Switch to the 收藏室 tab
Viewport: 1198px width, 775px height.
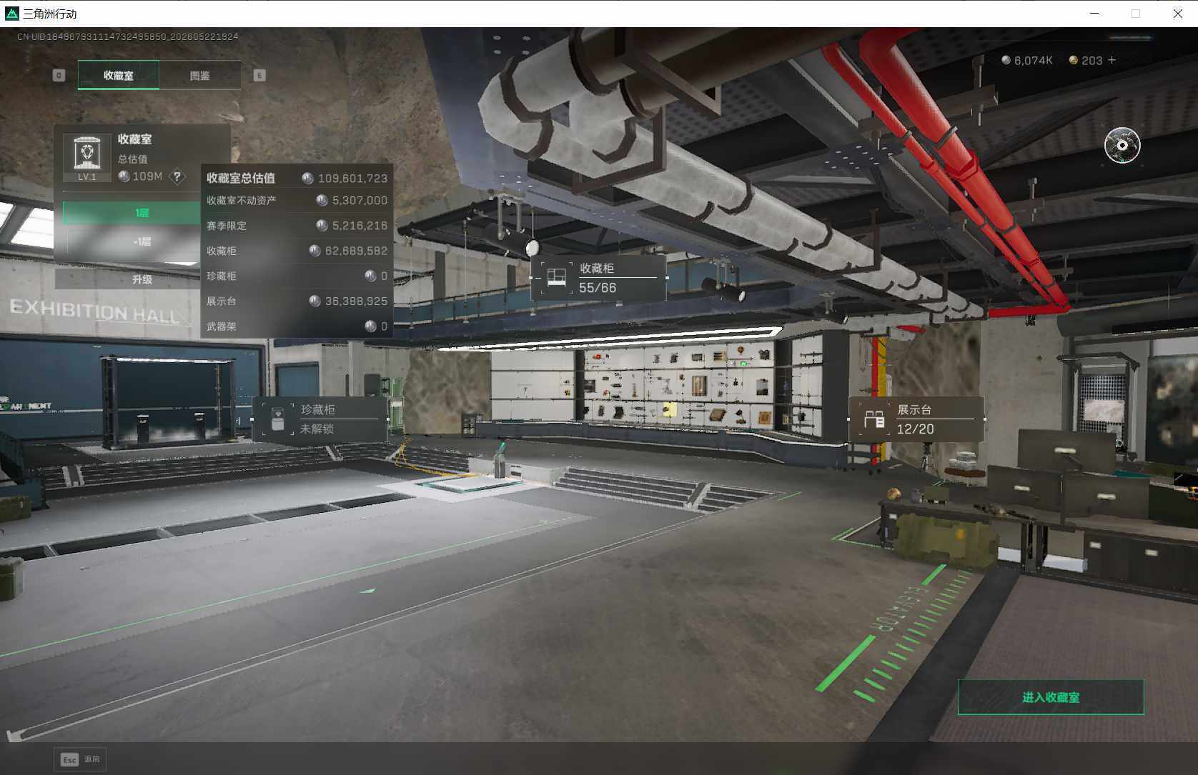119,75
